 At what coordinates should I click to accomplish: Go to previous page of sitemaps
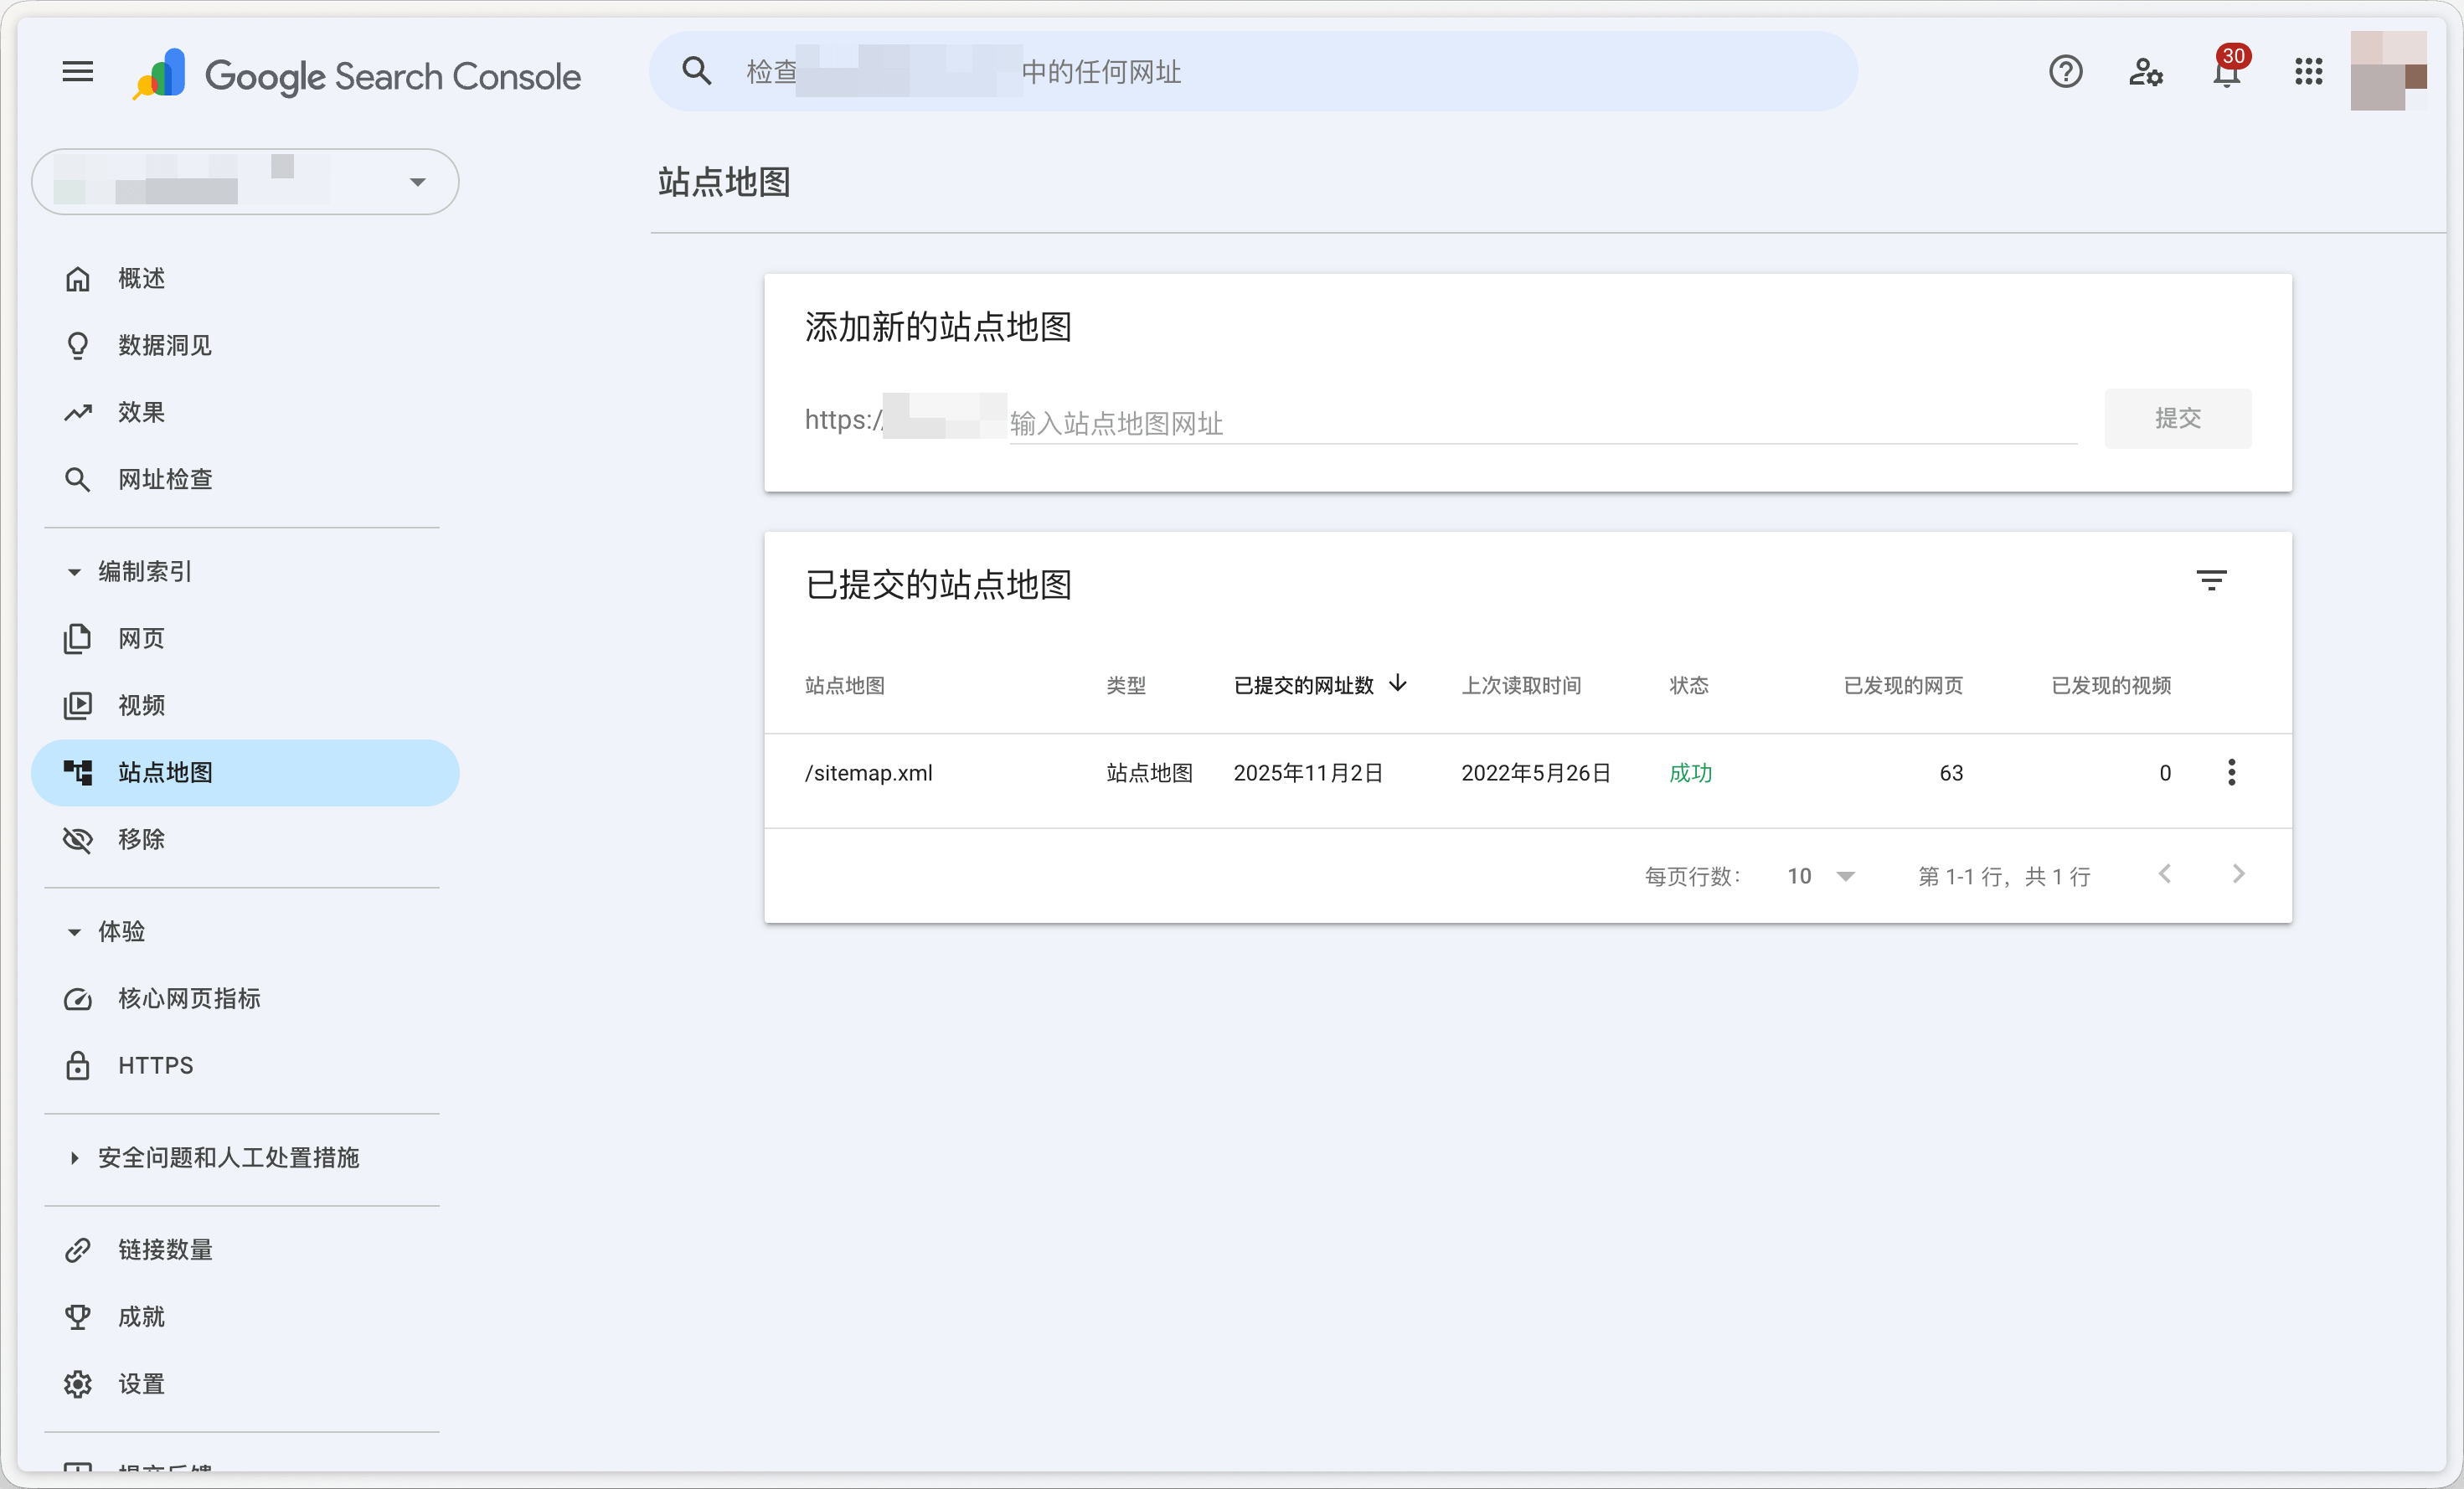point(2165,875)
